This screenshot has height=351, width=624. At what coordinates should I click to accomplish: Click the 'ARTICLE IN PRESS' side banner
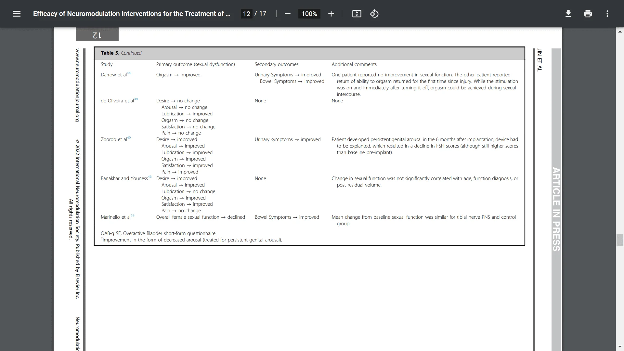(x=556, y=209)
